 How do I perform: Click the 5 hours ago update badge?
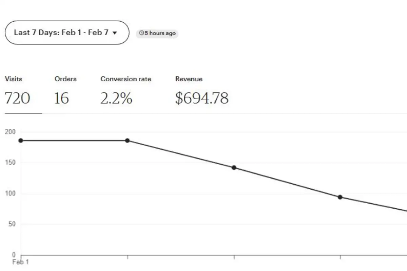pos(157,33)
